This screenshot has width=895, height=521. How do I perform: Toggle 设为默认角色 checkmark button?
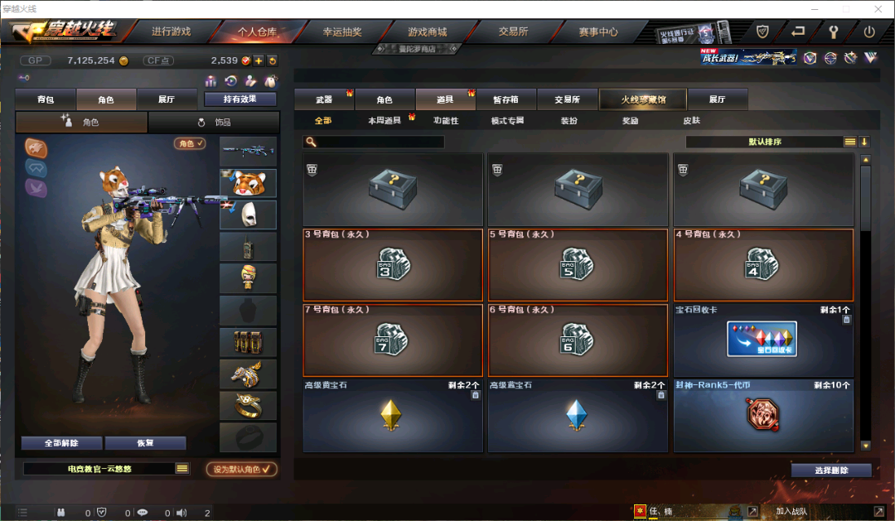point(241,469)
